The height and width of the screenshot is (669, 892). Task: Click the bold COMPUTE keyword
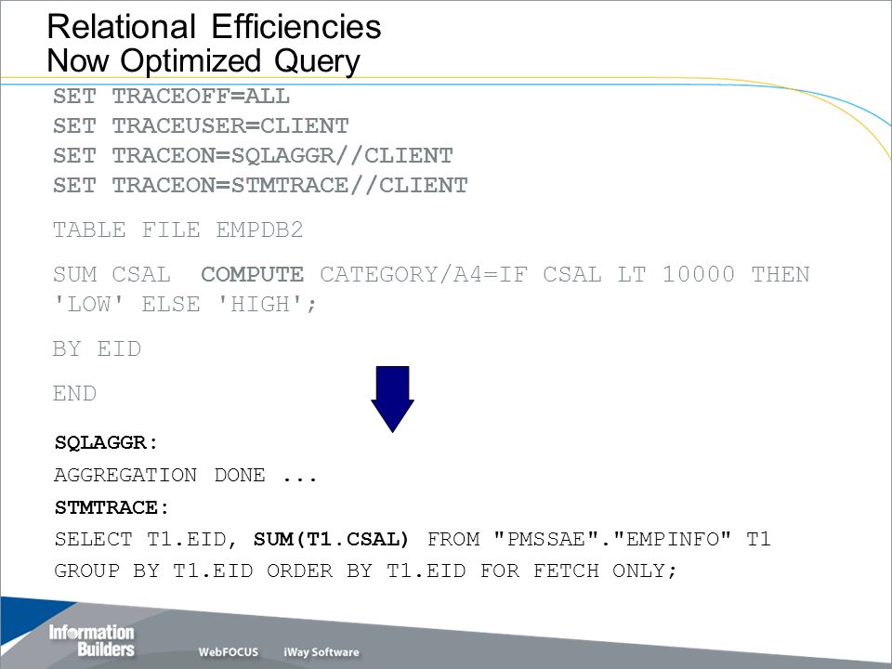pos(252,275)
